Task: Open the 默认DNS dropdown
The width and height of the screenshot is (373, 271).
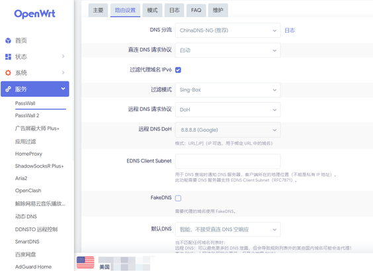Action: pyautogui.click(x=228, y=229)
